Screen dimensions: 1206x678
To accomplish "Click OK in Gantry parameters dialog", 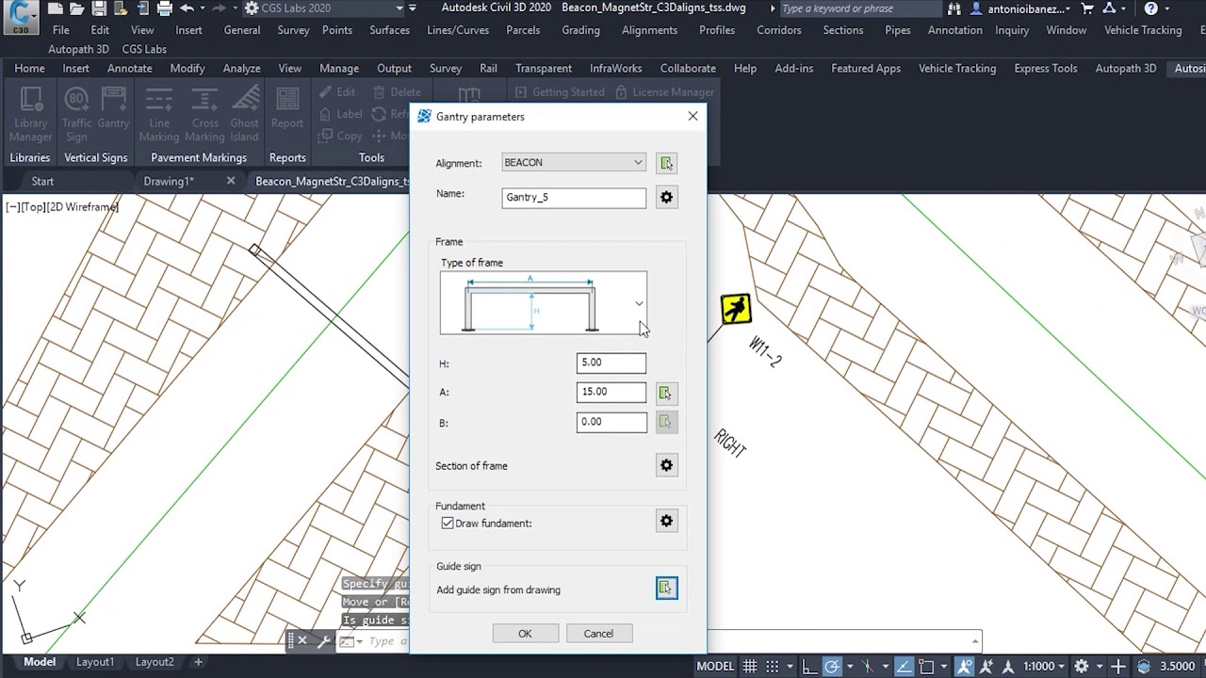I will (x=525, y=634).
